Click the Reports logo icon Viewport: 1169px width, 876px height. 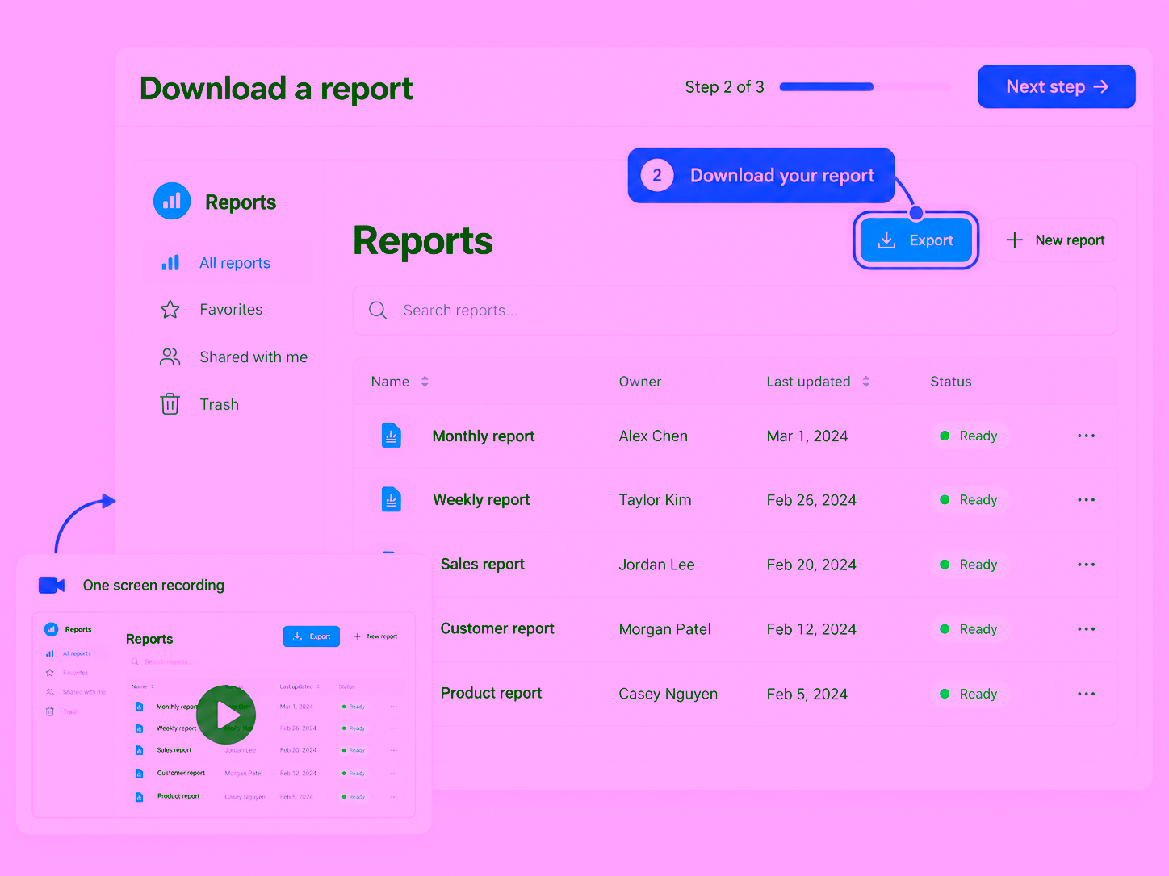[172, 202]
